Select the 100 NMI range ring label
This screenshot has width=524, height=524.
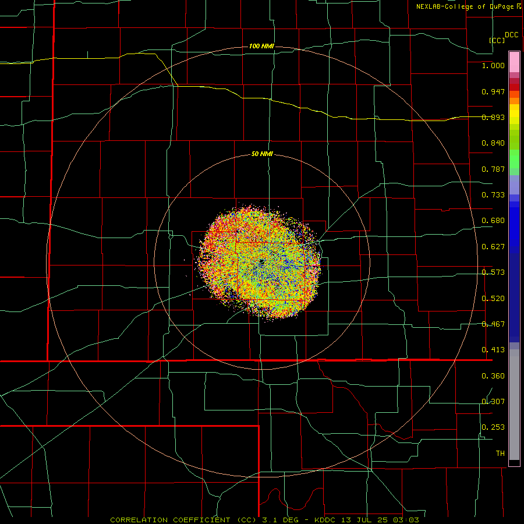pyautogui.click(x=261, y=46)
